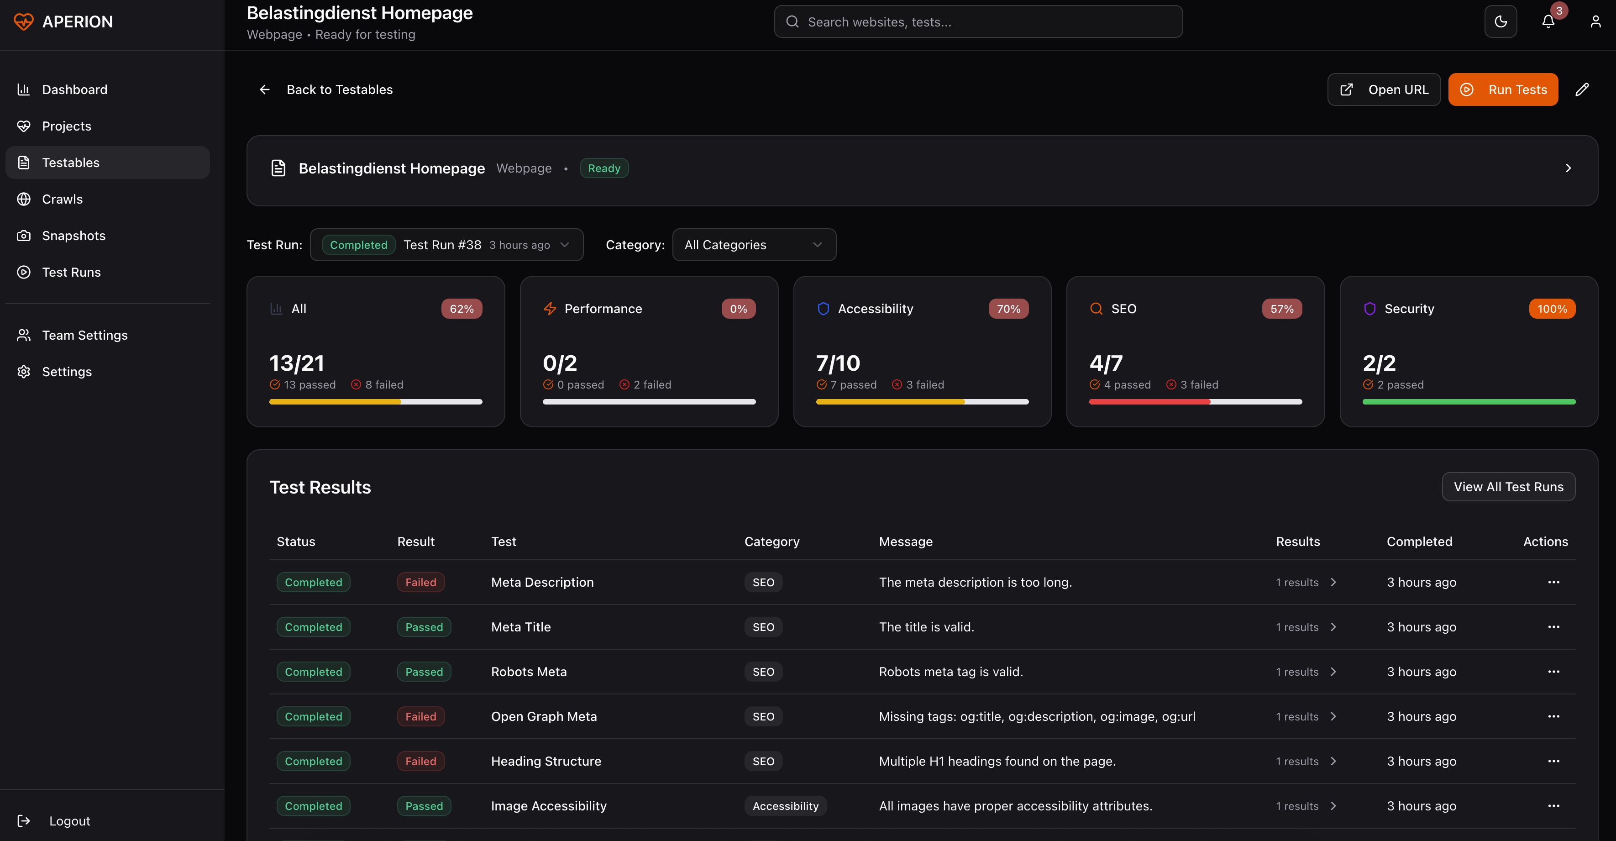1616x841 pixels.
Task: Toggle dark mode moon icon
Action: (x=1501, y=21)
